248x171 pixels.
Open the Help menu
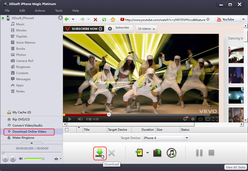coord(76,11)
